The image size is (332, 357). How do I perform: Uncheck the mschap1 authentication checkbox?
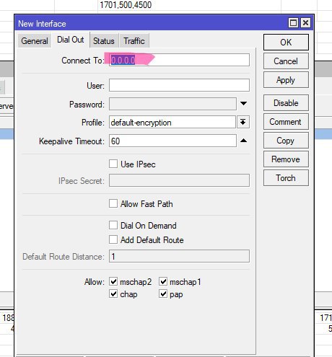163,281
